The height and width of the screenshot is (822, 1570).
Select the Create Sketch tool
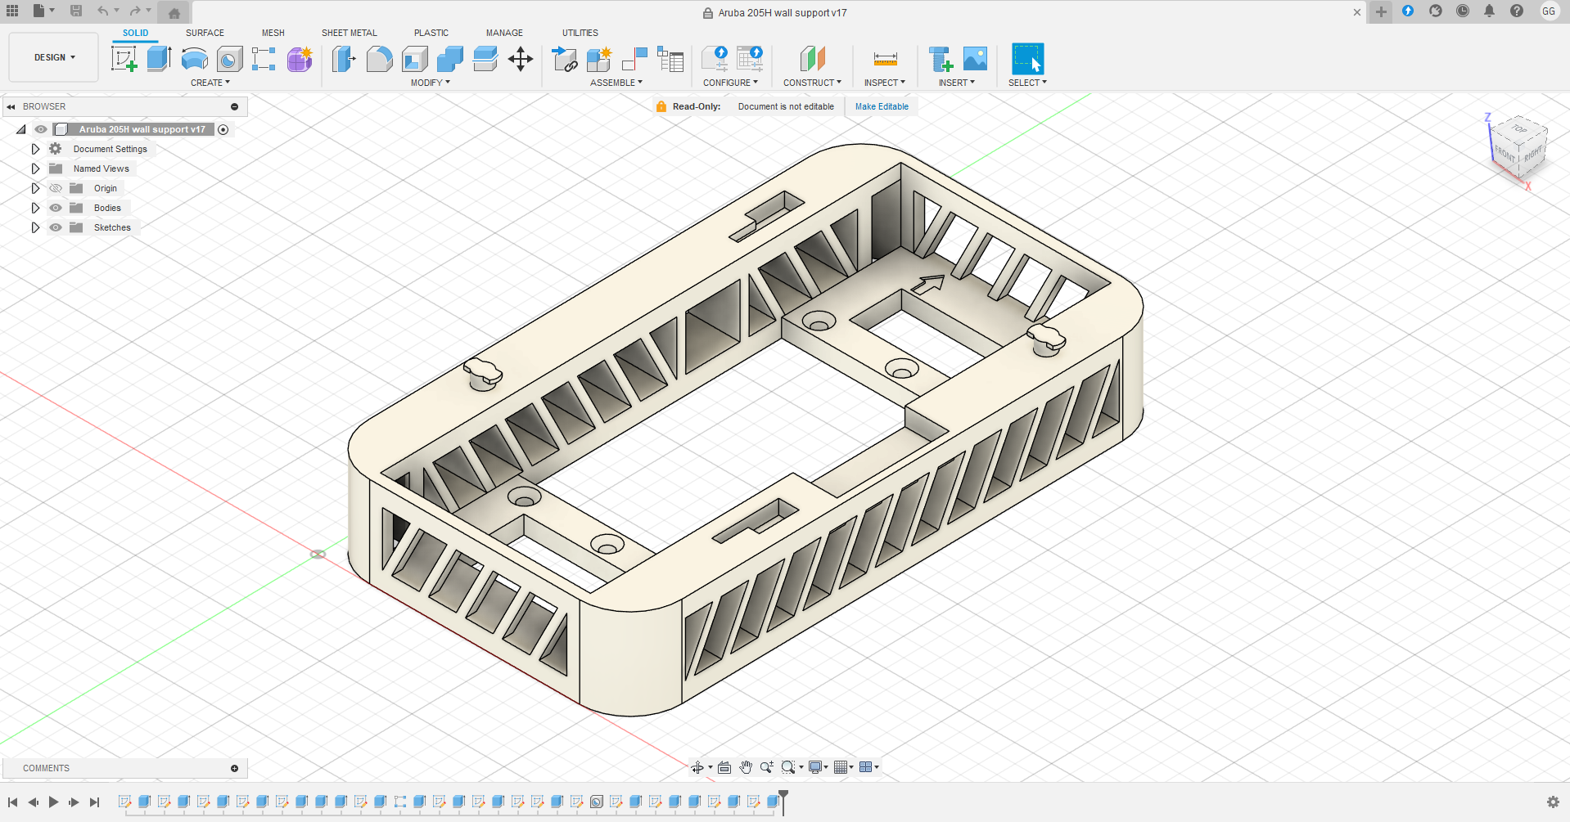point(124,59)
